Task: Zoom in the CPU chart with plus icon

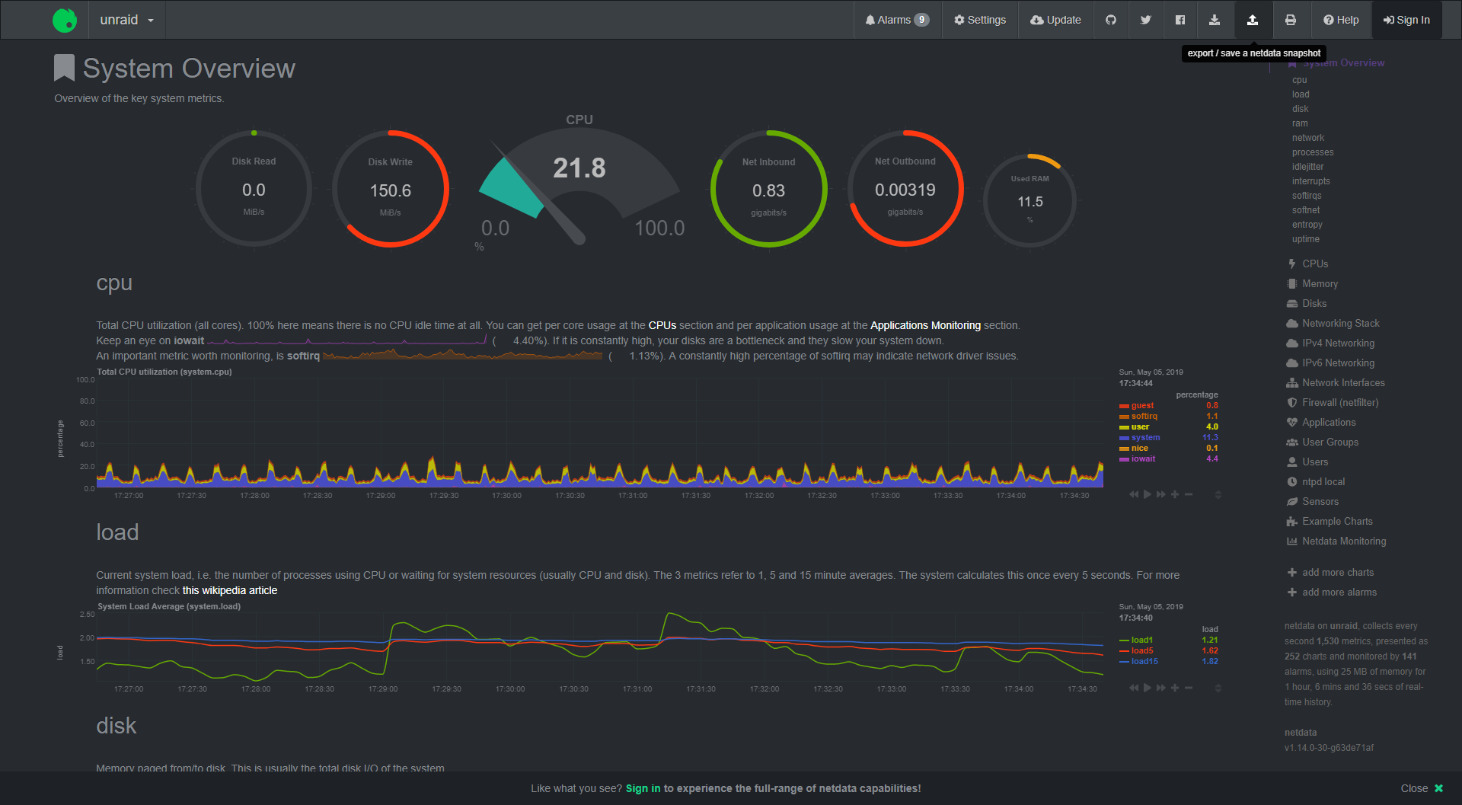Action: coord(1175,494)
